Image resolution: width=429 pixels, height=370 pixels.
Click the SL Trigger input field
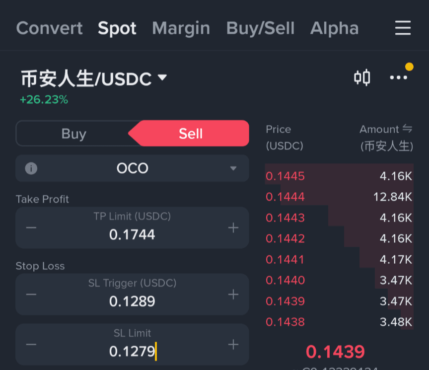132,295
